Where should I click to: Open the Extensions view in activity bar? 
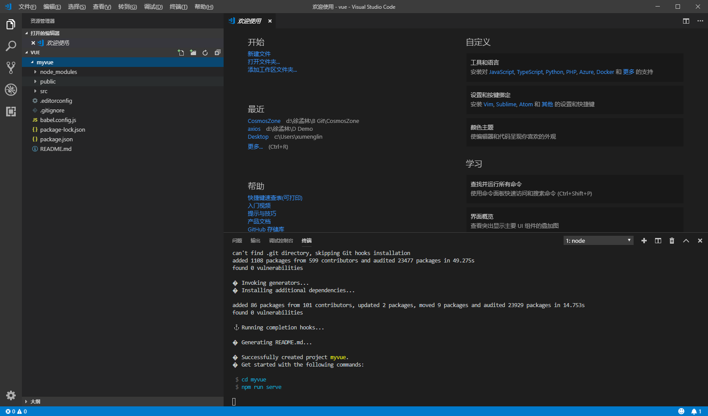coord(11,112)
